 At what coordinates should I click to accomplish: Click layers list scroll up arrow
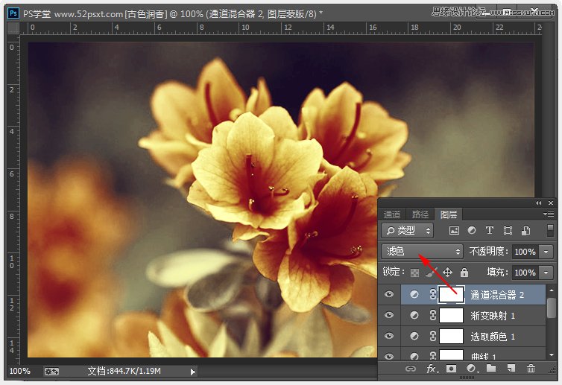click(x=552, y=290)
